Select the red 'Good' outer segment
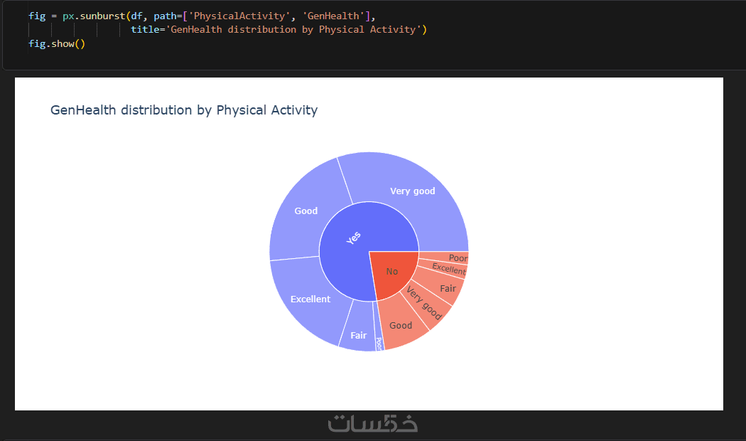Image resolution: width=746 pixels, height=441 pixels. click(401, 325)
